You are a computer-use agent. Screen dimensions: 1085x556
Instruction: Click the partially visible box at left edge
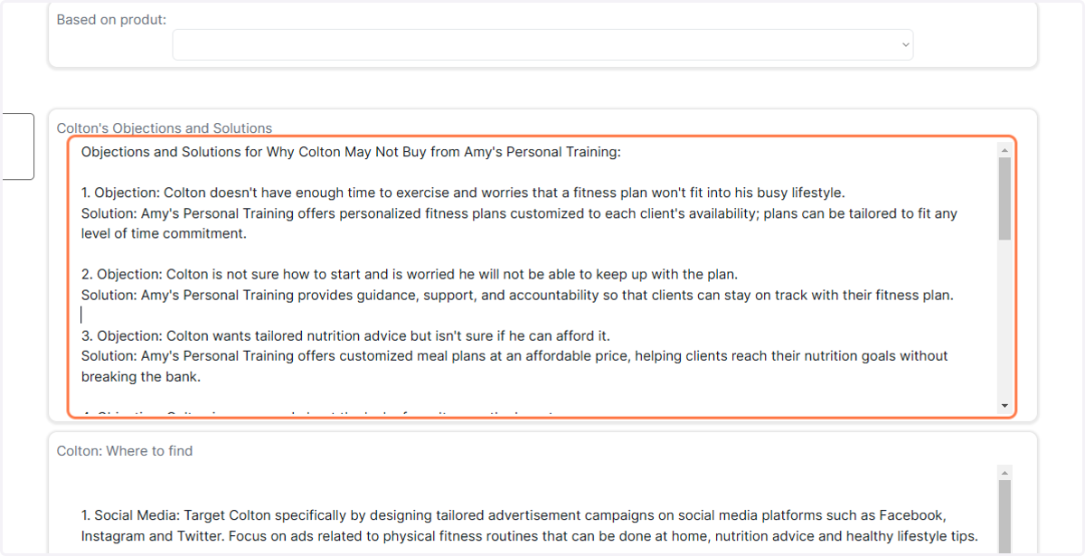(x=17, y=146)
